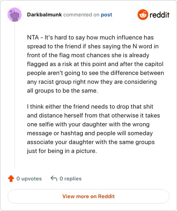The width and height of the screenshot is (177, 211).
Task: Open the Reddit Snoo logo icon
Action: click(142, 15)
